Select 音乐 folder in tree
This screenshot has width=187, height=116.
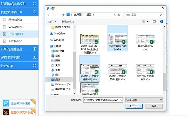point(56,75)
